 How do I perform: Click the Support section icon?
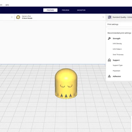(x=109, y=60)
